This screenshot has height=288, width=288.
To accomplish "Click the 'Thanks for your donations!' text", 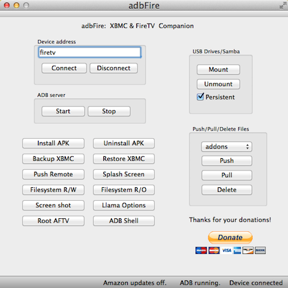I will [230, 220].
